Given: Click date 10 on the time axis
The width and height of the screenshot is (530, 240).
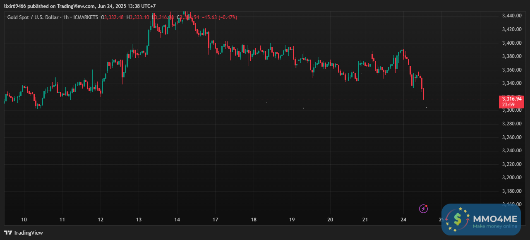Looking at the screenshot, I should pos(24,220).
